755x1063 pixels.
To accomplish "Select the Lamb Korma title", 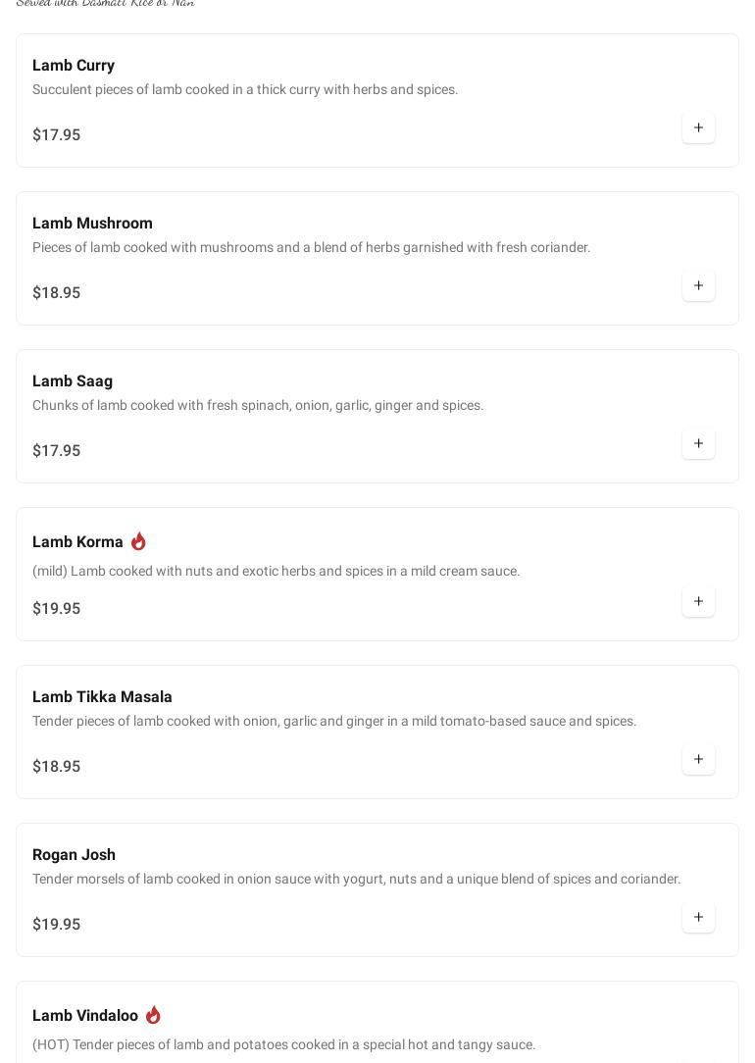I will click(77, 542).
